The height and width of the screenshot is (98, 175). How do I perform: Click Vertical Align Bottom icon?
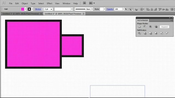tap(167, 9)
